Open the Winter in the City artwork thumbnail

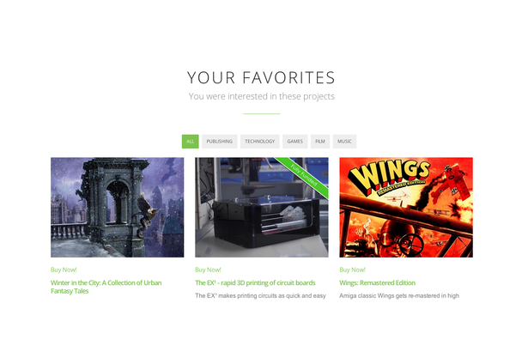click(x=117, y=208)
